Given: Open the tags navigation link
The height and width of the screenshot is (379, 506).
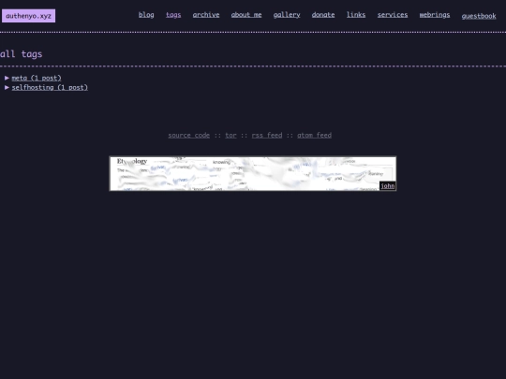Looking at the screenshot, I should click(x=173, y=15).
